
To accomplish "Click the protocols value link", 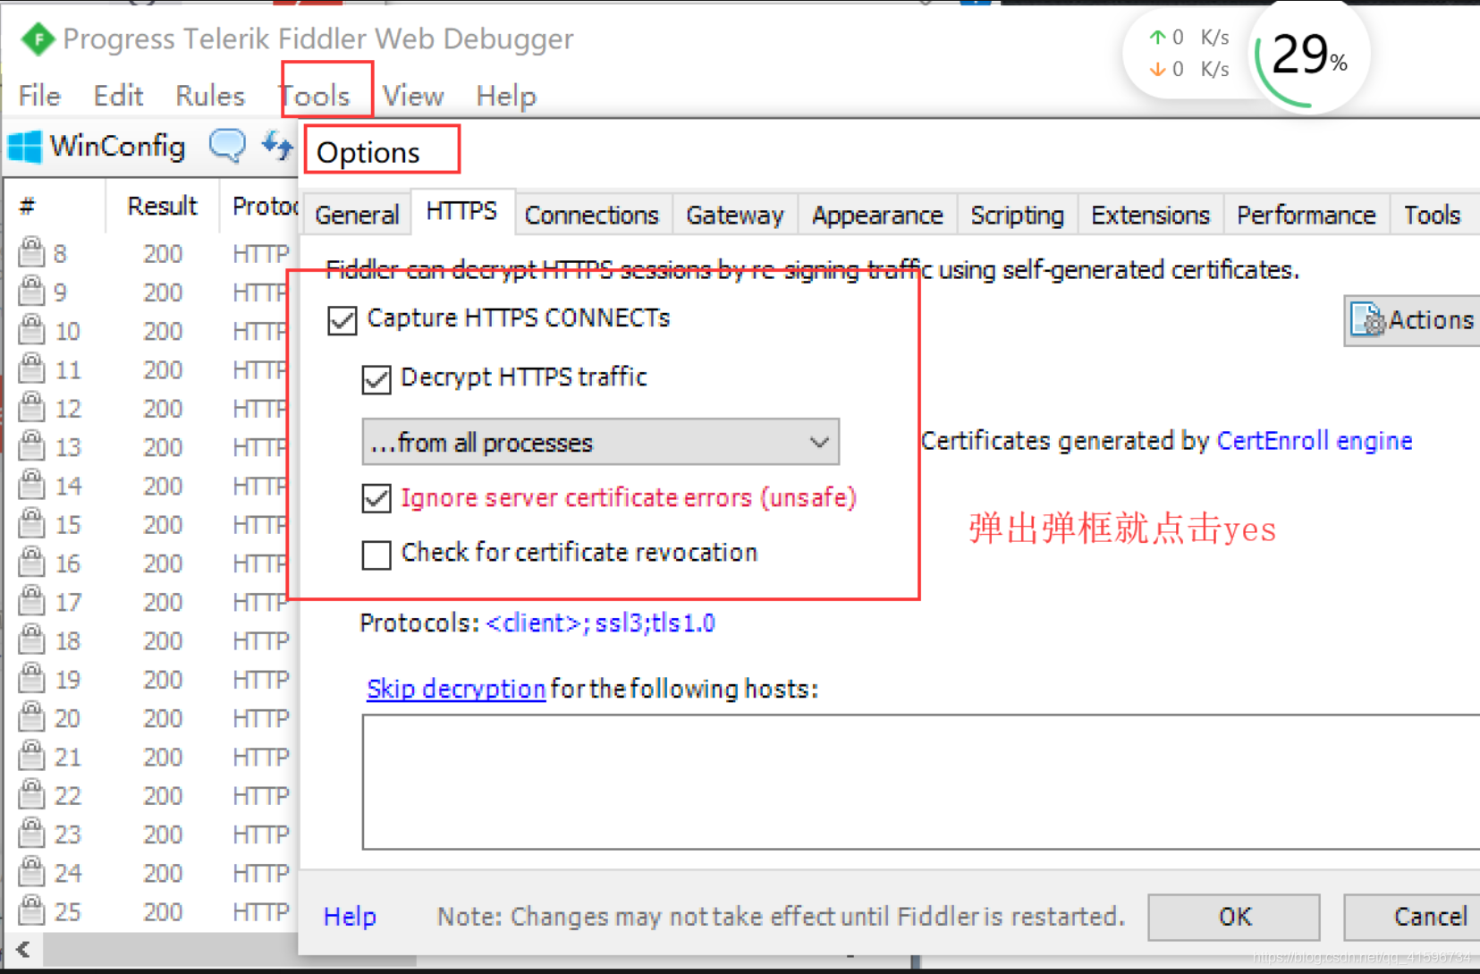I will [600, 623].
